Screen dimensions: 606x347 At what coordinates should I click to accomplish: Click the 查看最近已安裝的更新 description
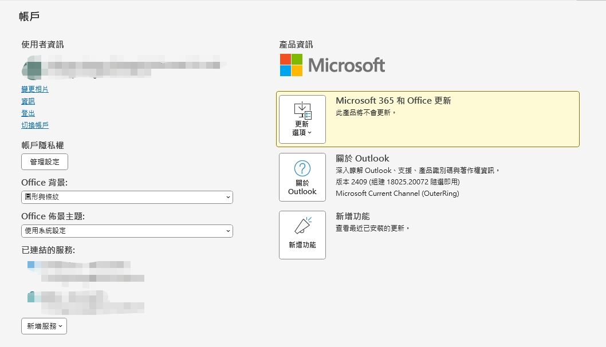372,228
